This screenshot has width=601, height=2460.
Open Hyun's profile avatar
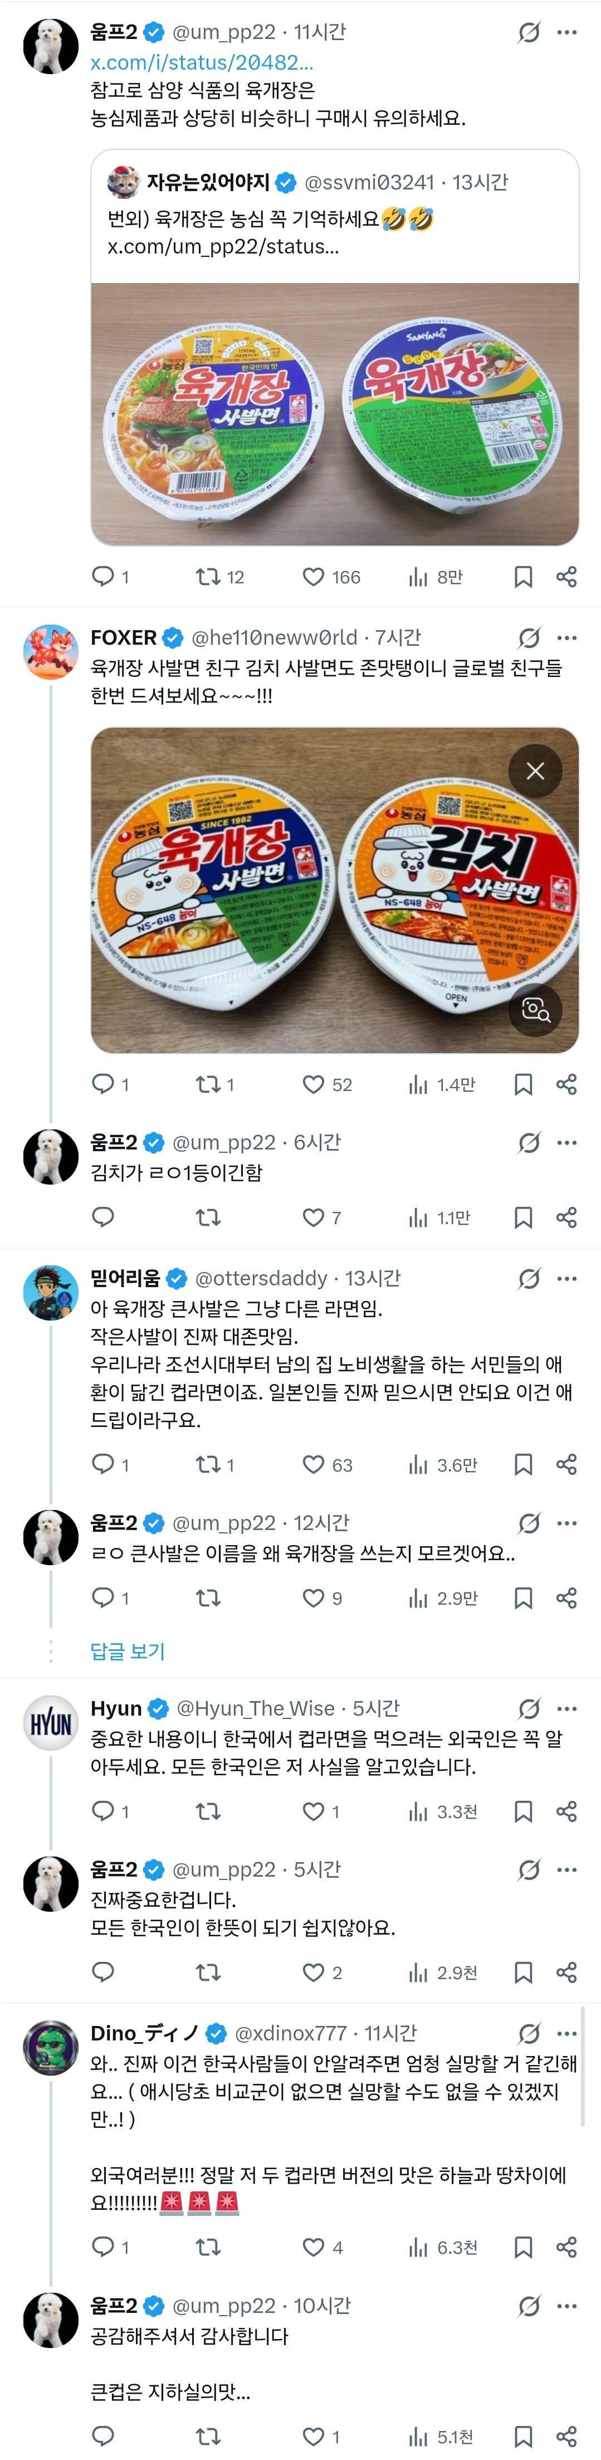(x=51, y=1723)
